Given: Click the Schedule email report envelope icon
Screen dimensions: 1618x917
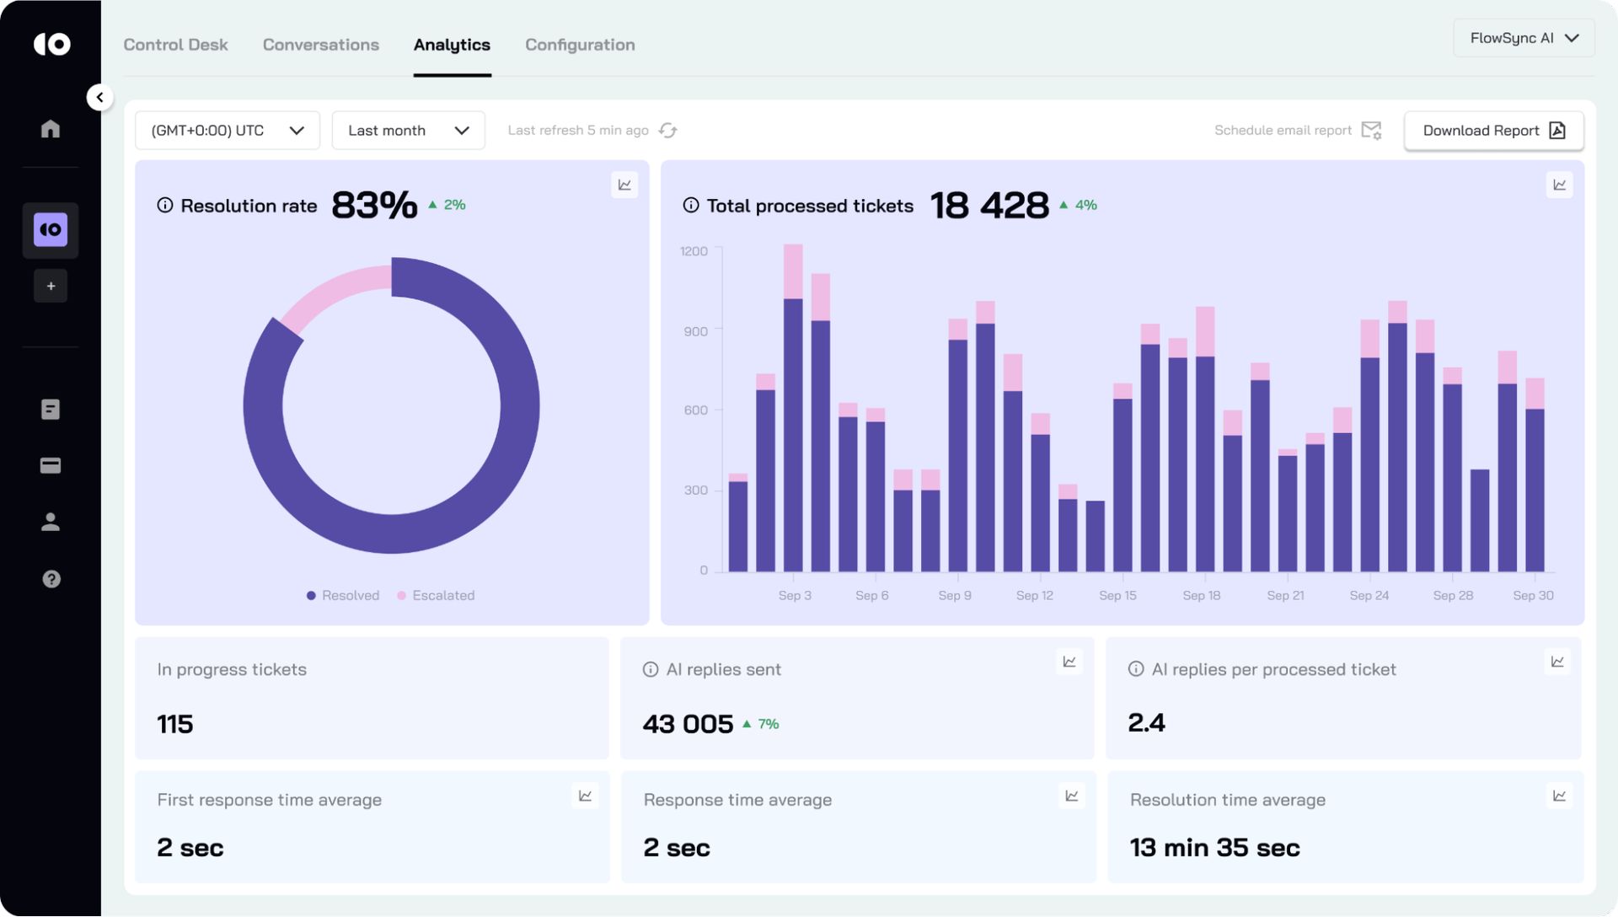Looking at the screenshot, I should point(1372,131).
